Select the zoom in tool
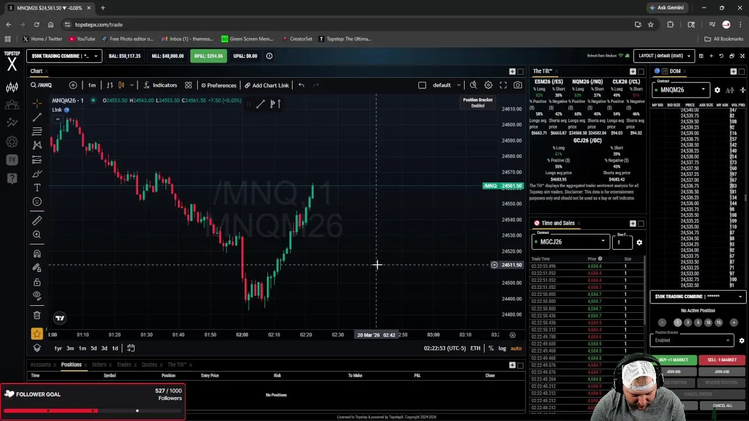This screenshot has height=421, width=749. point(37,234)
